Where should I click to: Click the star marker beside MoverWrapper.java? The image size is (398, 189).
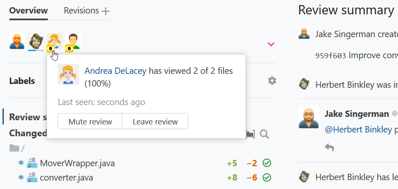pos(21,163)
